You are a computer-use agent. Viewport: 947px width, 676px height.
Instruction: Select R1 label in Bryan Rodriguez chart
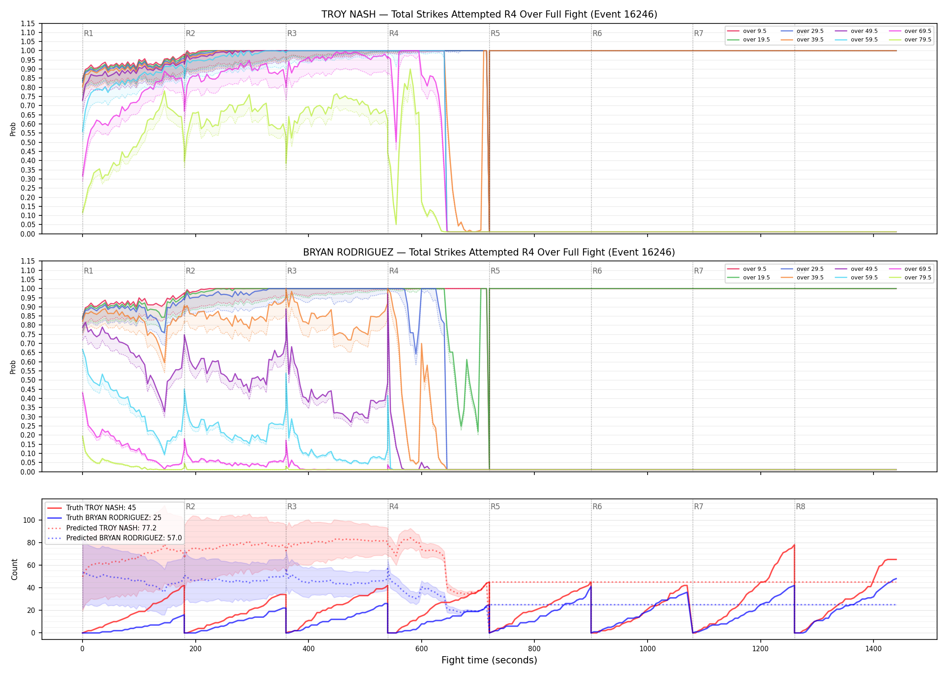pyautogui.click(x=89, y=271)
